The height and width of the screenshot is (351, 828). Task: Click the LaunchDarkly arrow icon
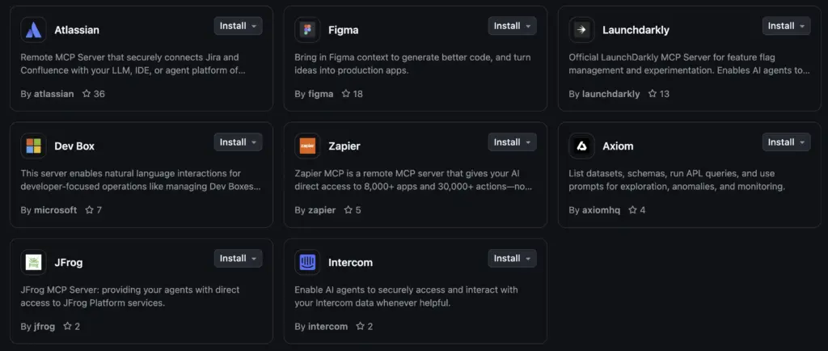tap(581, 29)
